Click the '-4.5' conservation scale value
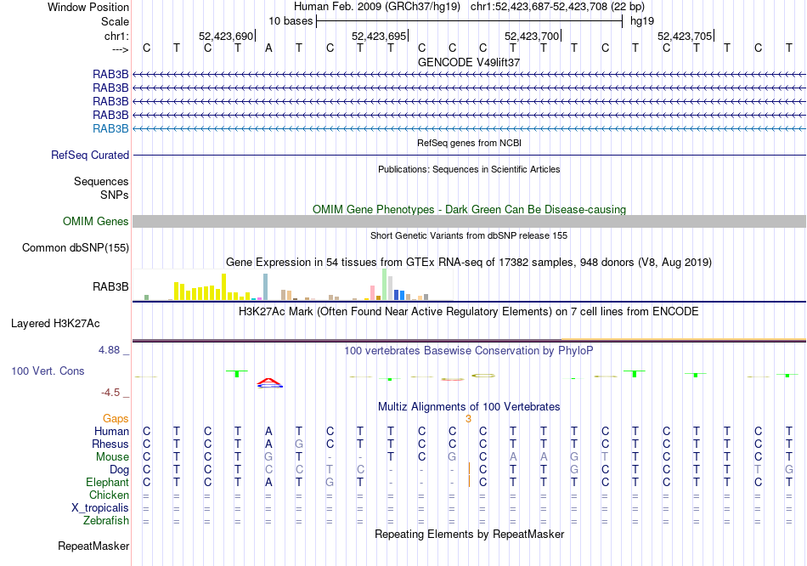The height and width of the screenshot is (566, 807). [x=110, y=393]
